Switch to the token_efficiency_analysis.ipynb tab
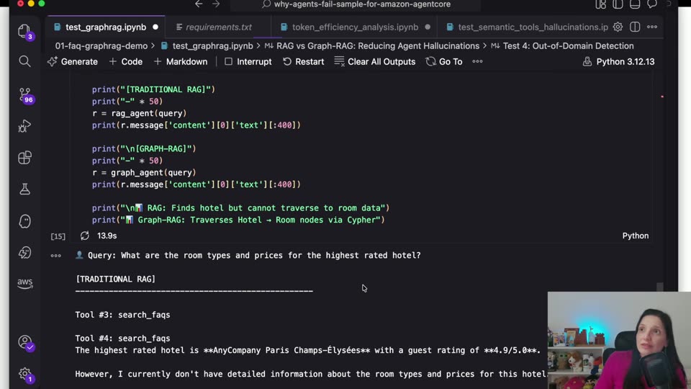The width and height of the screenshot is (691, 389). click(x=355, y=27)
